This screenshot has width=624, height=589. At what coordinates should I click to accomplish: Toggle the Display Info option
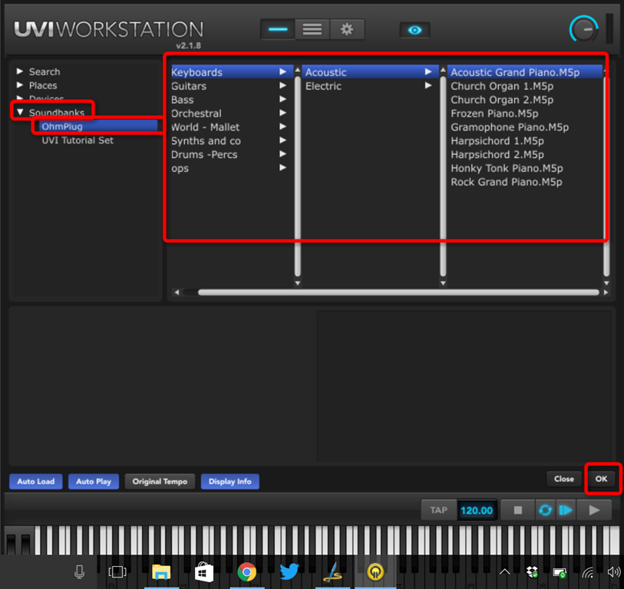coord(230,481)
